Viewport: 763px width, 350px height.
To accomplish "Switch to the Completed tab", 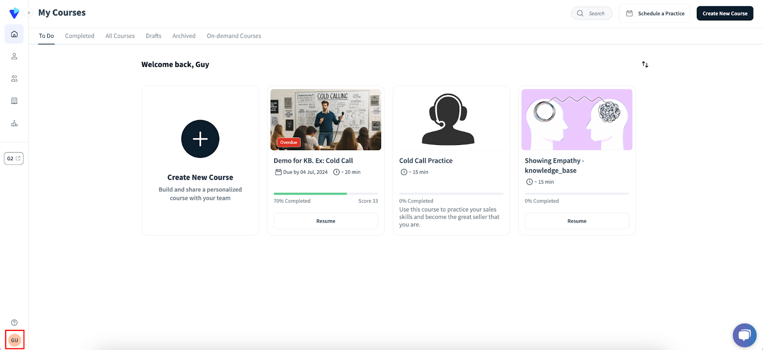I will [x=80, y=36].
